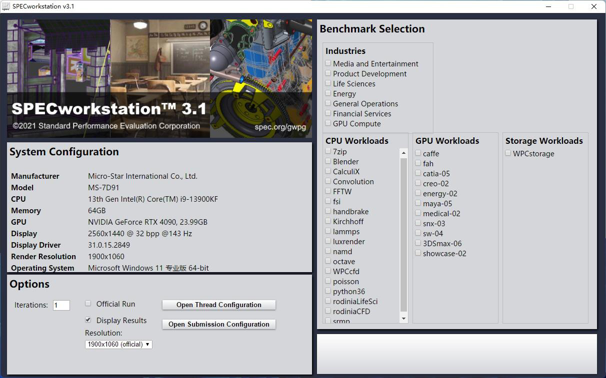The width and height of the screenshot is (606, 378).
Task: Enable the maya-05 GPU workload checkbox
Action: (418, 203)
